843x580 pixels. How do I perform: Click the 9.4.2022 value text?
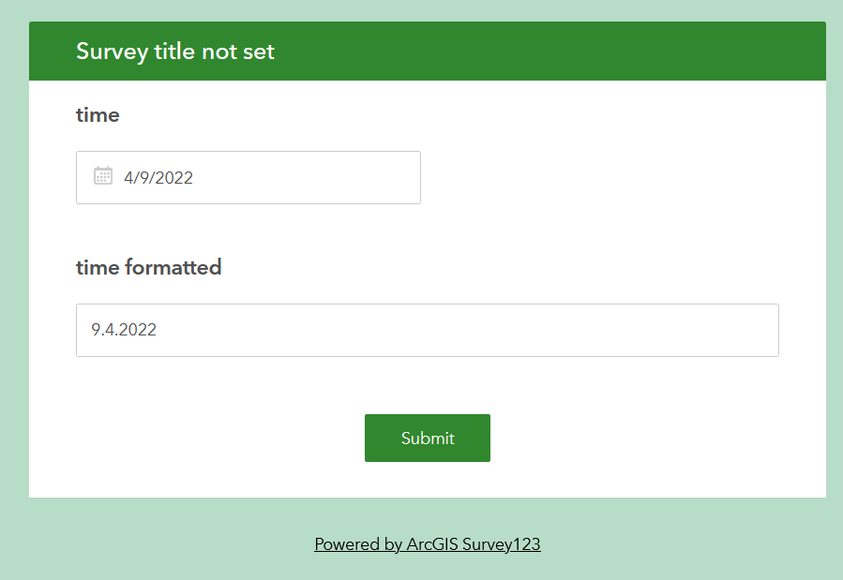(x=124, y=330)
